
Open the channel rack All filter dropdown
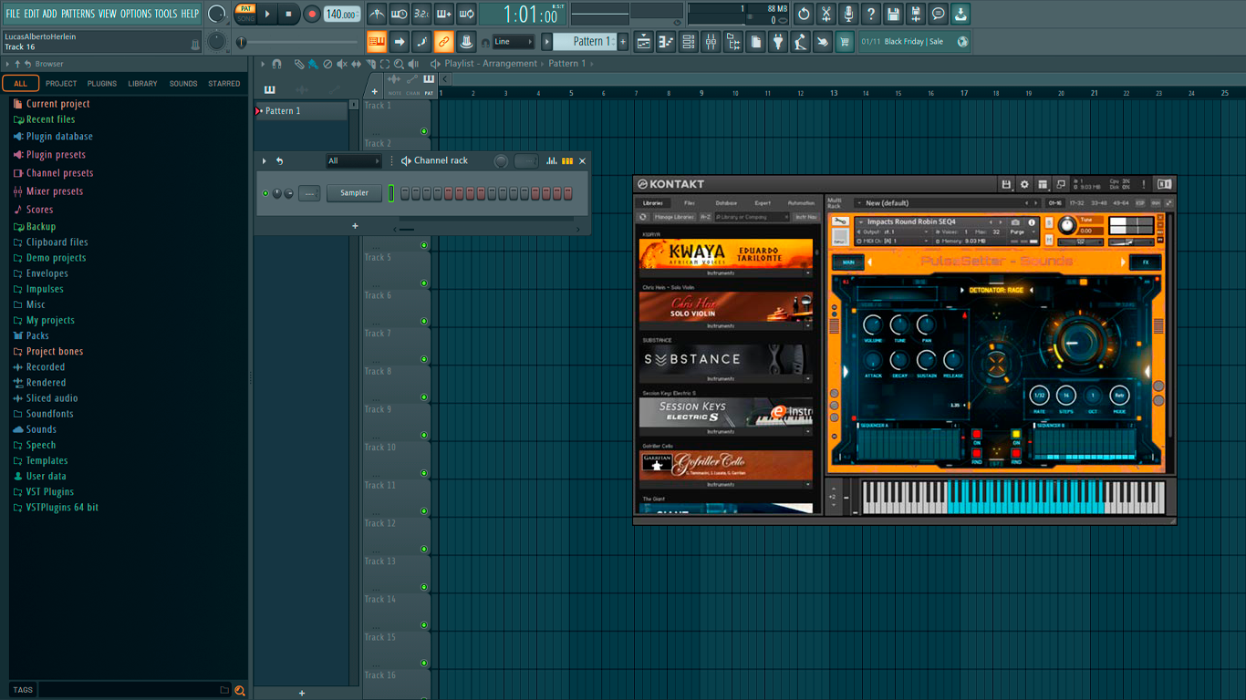pyautogui.click(x=353, y=161)
